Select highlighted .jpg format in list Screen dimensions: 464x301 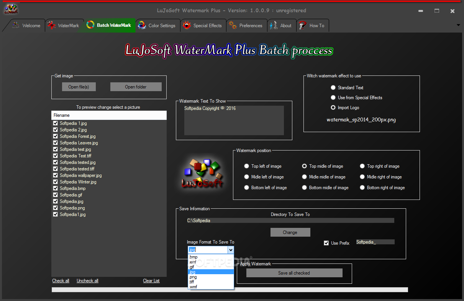211,272
